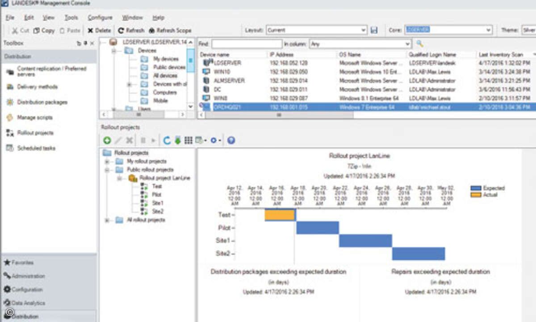Click the green add rollout project icon
The width and height of the screenshot is (536, 322).
click(107, 140)
